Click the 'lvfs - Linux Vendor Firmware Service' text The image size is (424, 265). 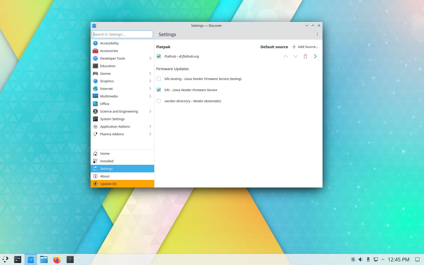[191, 90]
